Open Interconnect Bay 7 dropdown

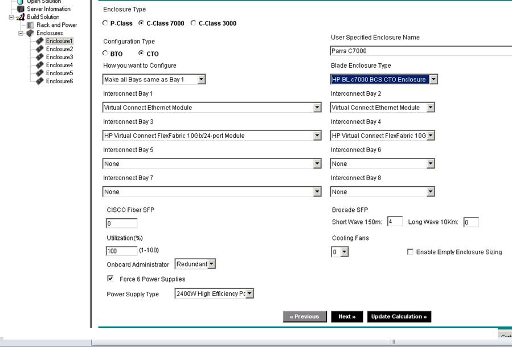click(x=212, y=192)
